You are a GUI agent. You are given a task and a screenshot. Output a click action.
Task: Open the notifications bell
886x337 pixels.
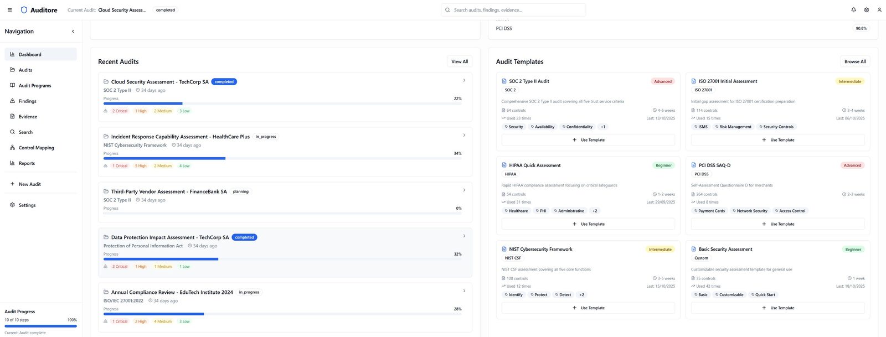pos(853,10)
